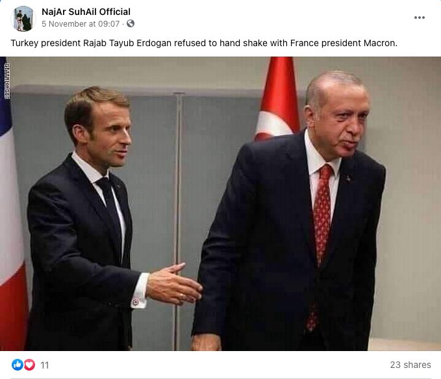Click the red Turkish flag in photo
Viewport: 441px width, 379px height.
[x=277, y=98]
